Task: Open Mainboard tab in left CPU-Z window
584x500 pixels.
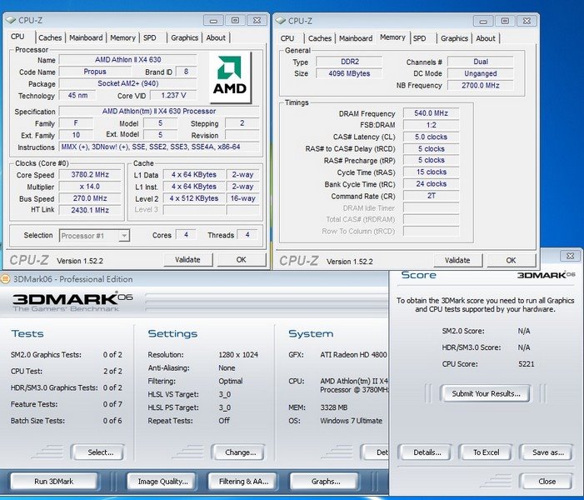Action: pyautogui.click(x=86, y=37)
